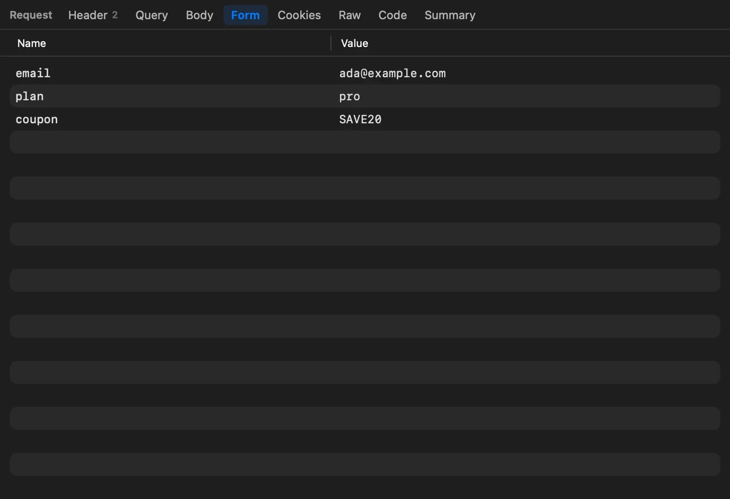
Task: Switch to the Cookies tab
Action: coord(299,15)
